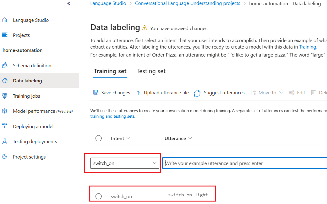Expand the Utterance column filter chevron

coord(190,138)
